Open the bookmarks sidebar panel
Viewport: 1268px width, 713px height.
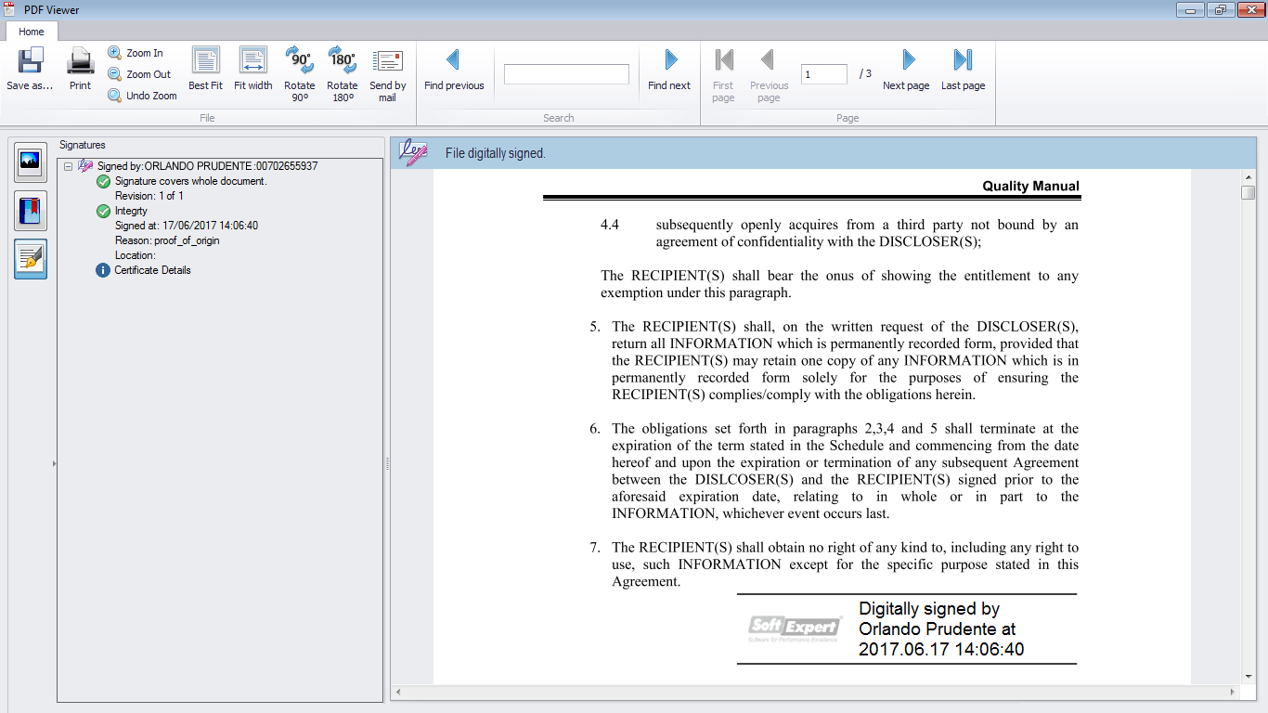(31, 212)
